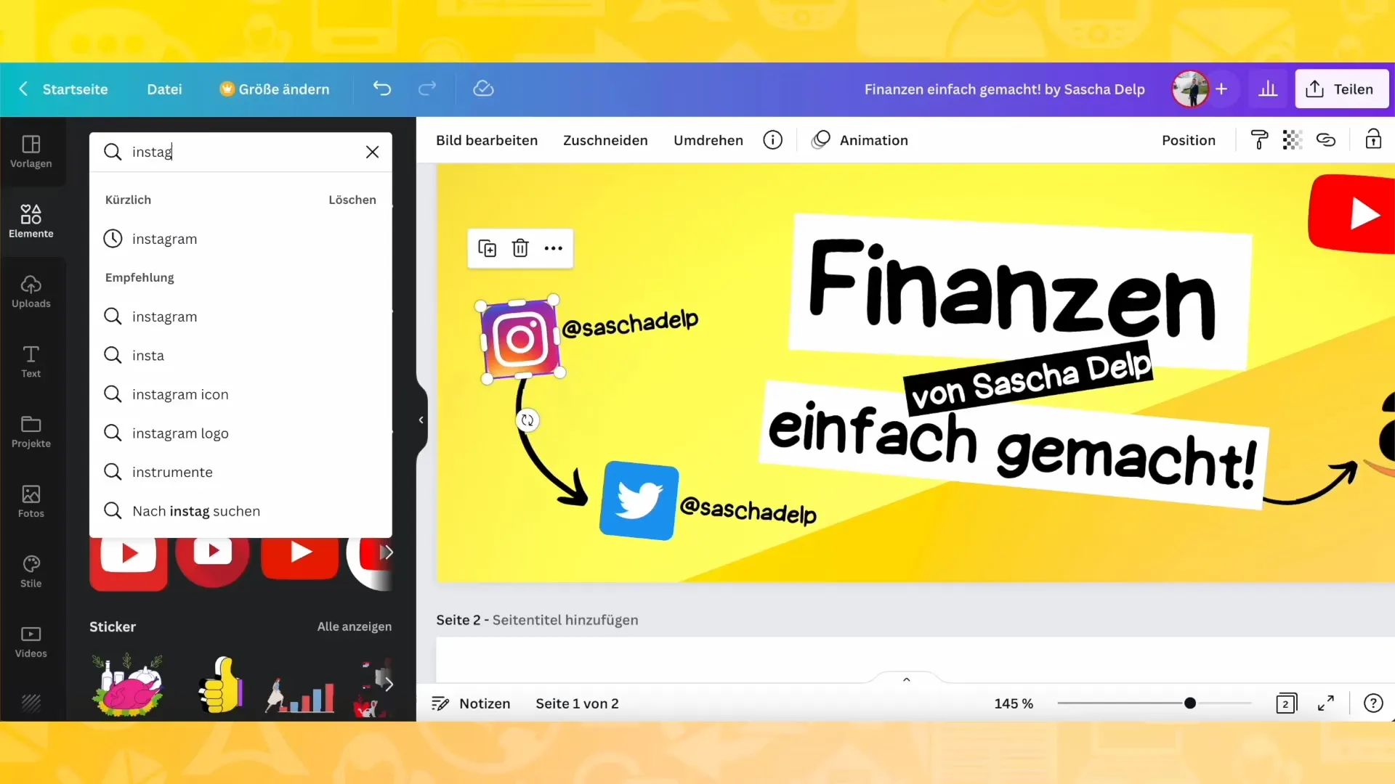This screenshot has width=1395, height=784.
Task: Drag the zoom level slider
Action: point(1190,703)
